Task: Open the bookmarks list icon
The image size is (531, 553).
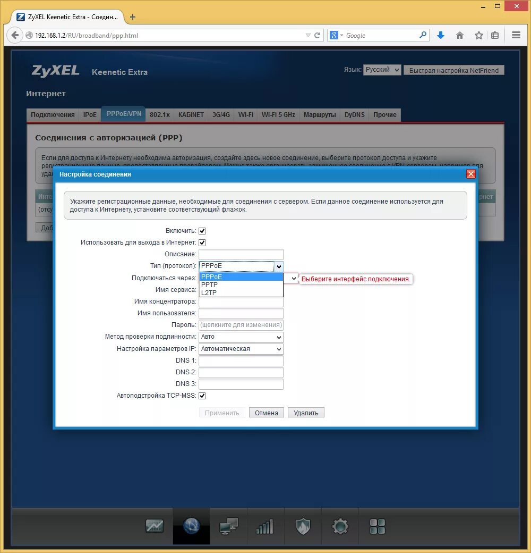Action: (495, 35)
